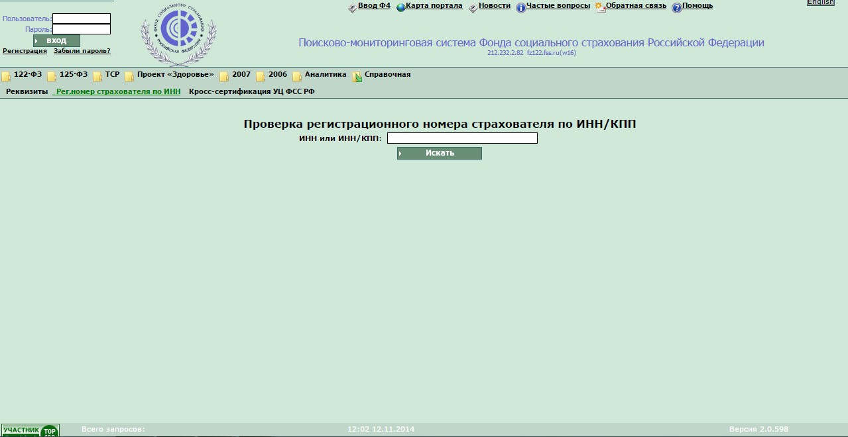The width and height of the screenshot is (848, 437).
Task: Click the Версия 2.0.598 status text
Action: (x=759, y=430)
